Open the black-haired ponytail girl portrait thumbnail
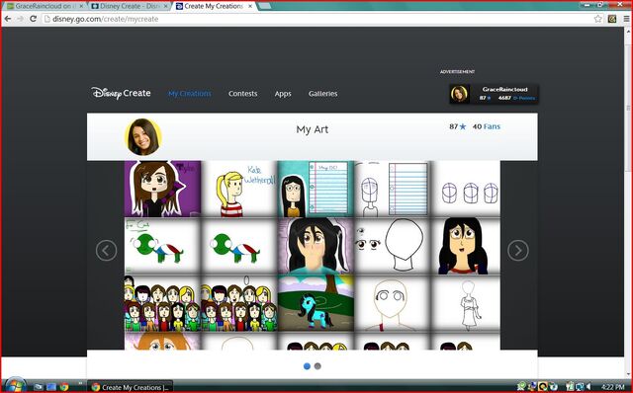The image size is (633, 393). pyautogui.click(x=316, y=246)
